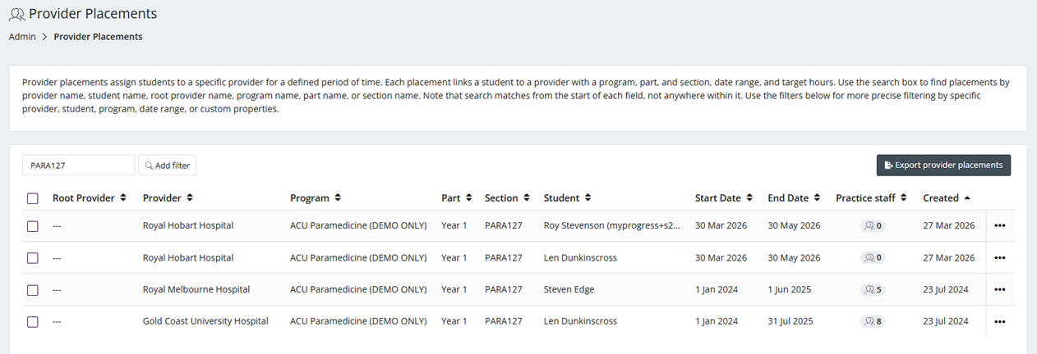1037x354 pixels.
Task: Click practice staff badge showing 5
Action: 872,289
